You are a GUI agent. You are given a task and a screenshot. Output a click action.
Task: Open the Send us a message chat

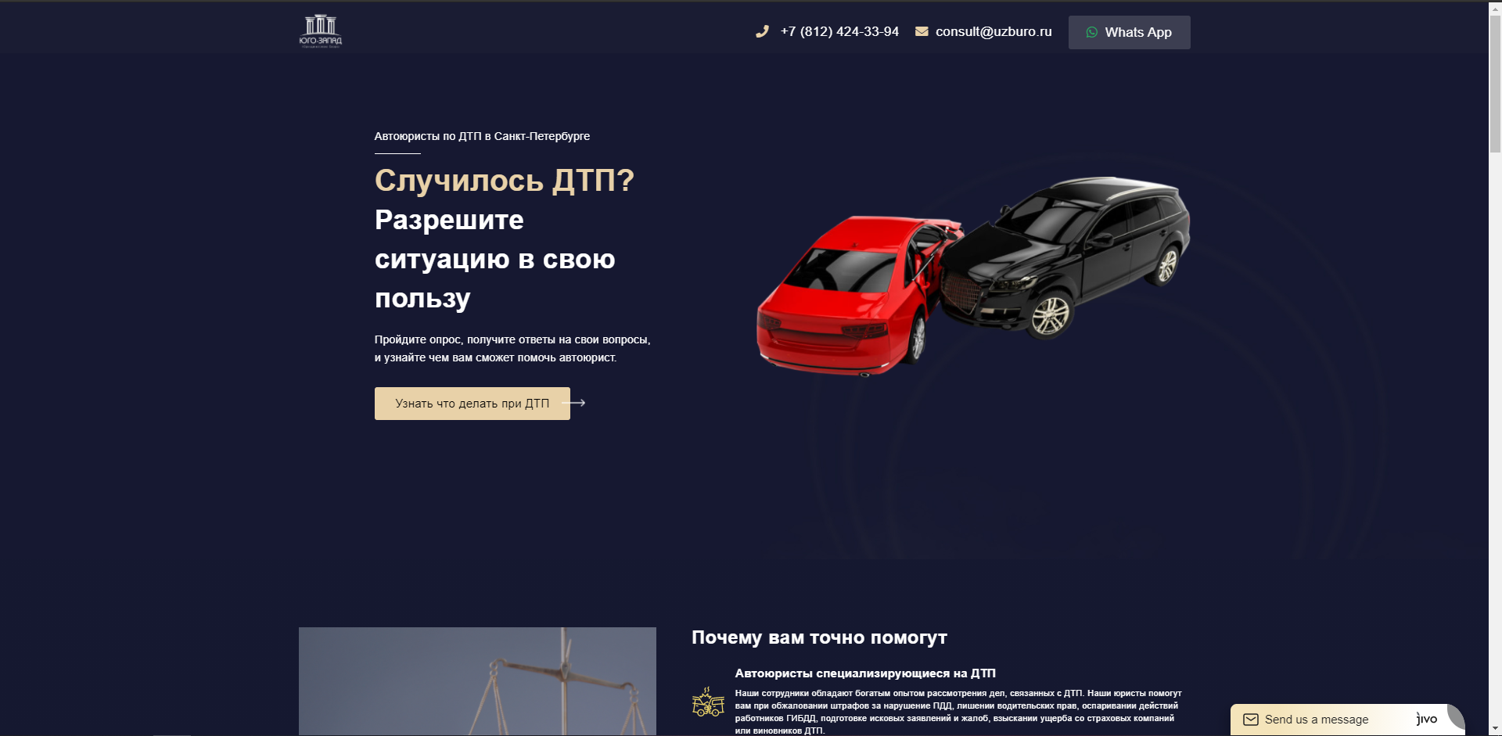pyautogui.click(x=1317, y=719)
